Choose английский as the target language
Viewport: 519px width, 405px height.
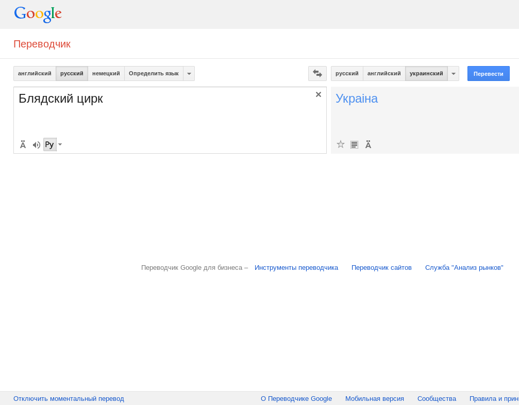384,74
